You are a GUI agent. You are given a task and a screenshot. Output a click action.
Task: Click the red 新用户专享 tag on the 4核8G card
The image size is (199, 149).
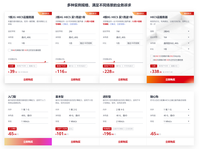[x=108, y=66]
